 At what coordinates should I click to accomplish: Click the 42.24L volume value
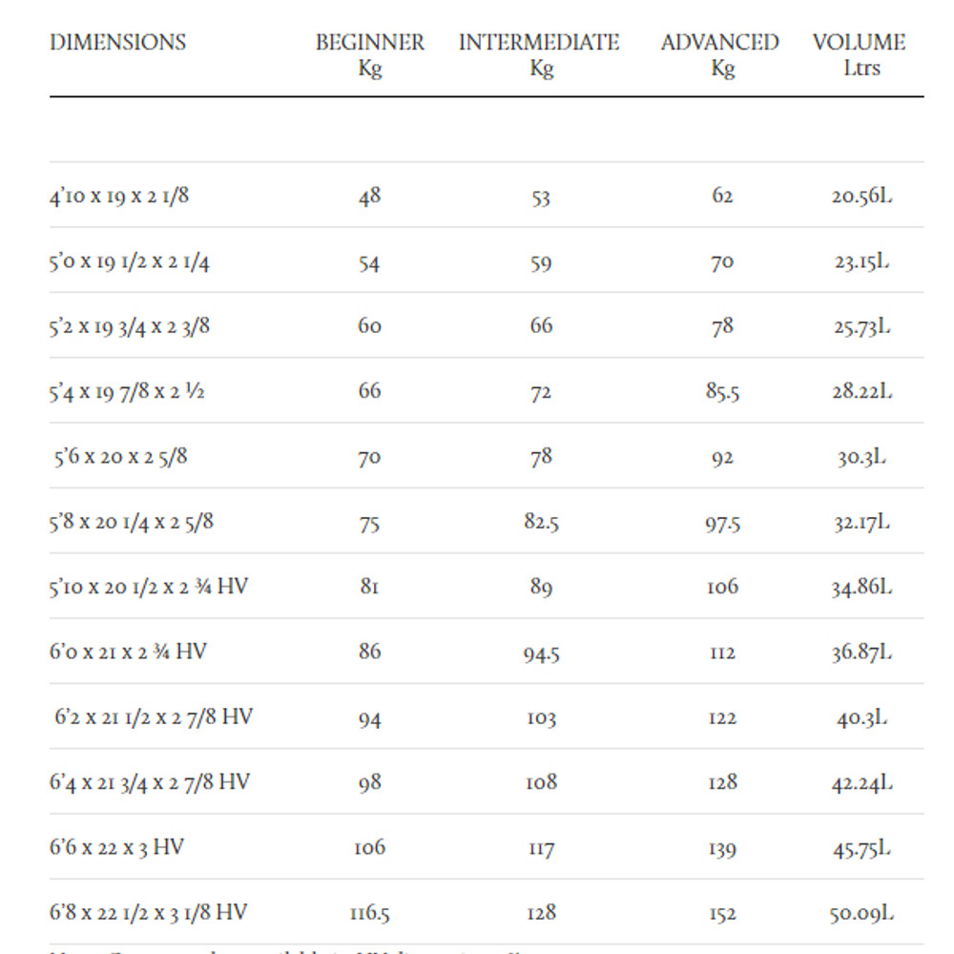[861, 783]
